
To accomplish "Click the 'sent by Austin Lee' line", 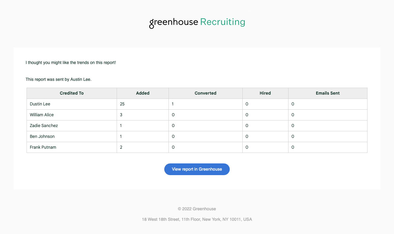I will tap(58, 80).
